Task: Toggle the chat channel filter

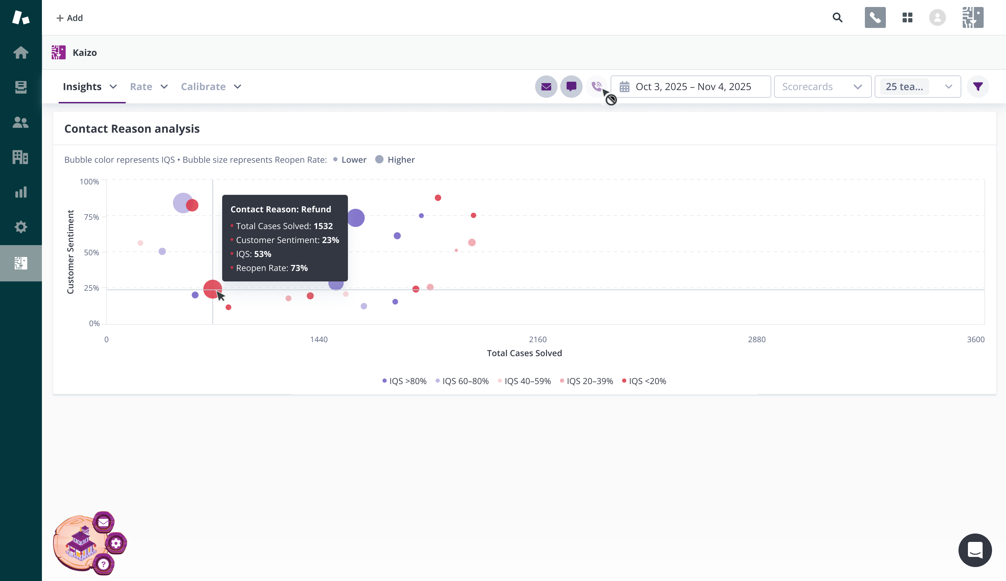Action: pyautogui.click(x=571, y=87)
